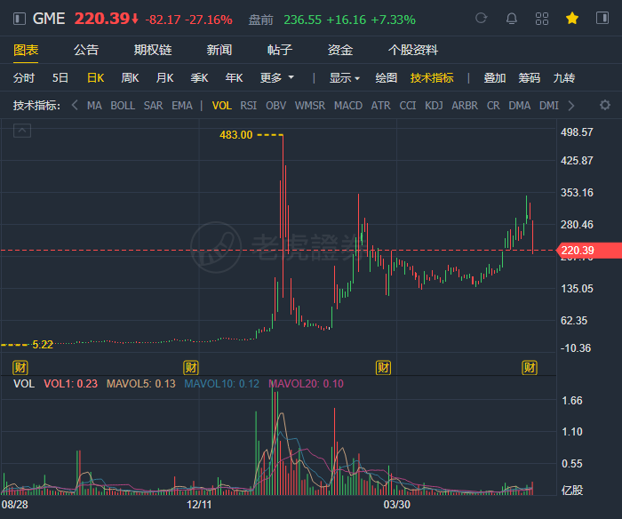Open earnings marker near 12/11
Image resolution: width=622 pixels, height=519 pixels.
[191, 368]
